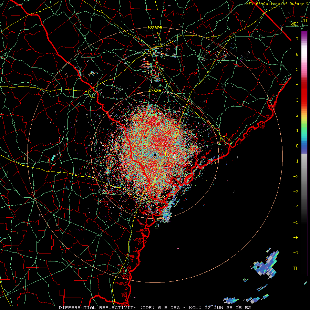The width and height of the screenshot is (310, 310).
Task: Click the -1 value on the color scale
Action: (296, 161)
